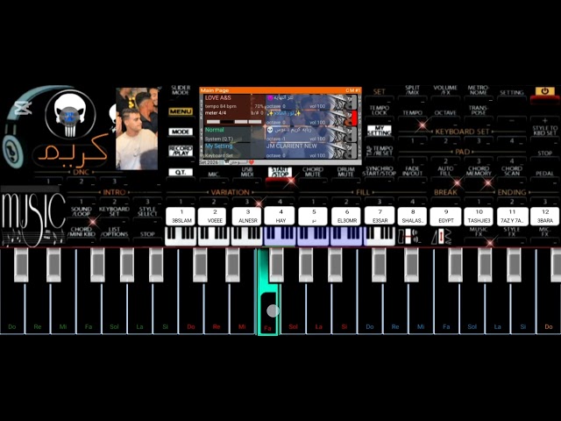The width and height of the screenshot is (561, 421).
Task: Click the headphone music note emblem
Action: [12, 152]
